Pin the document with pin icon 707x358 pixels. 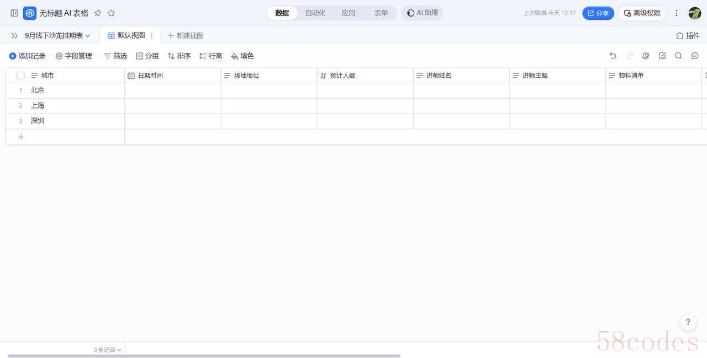pos(98,13)
